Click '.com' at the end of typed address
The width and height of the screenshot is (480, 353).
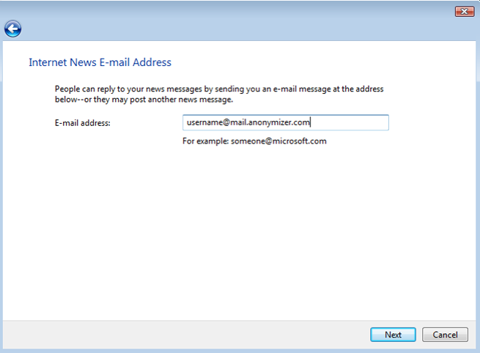303,123
